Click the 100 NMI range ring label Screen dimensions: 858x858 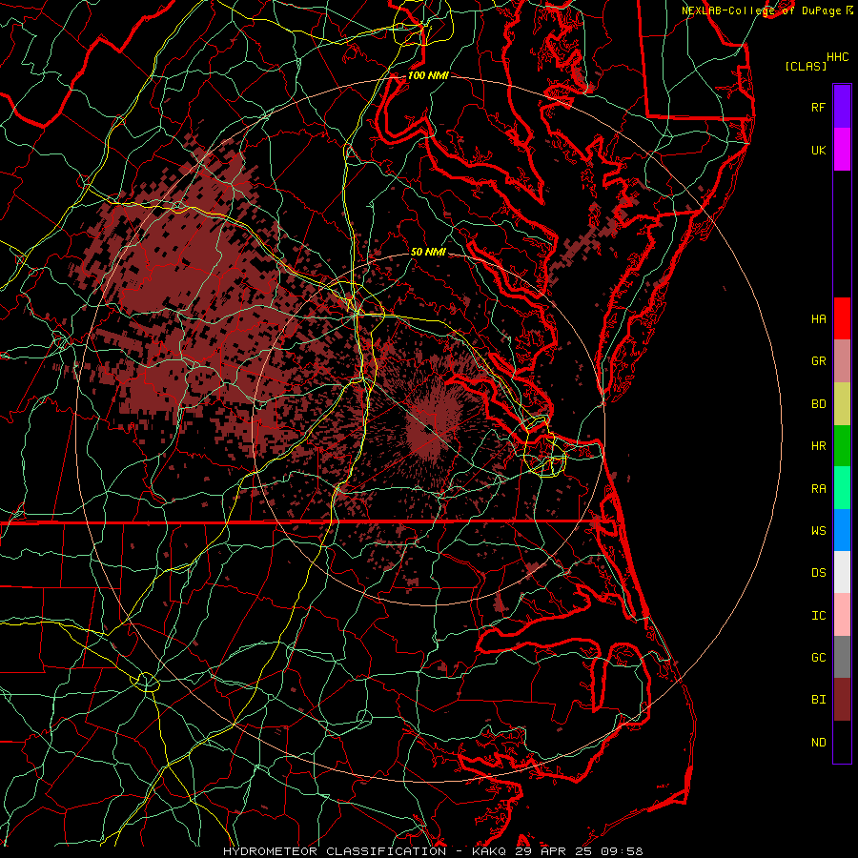point(428,75)
